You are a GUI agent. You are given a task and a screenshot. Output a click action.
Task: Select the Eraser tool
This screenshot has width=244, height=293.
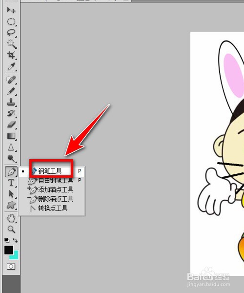click(11, 125)
